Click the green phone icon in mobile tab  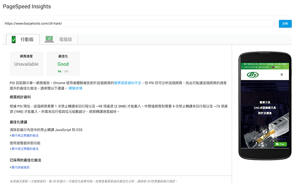[x=14, y=40]
